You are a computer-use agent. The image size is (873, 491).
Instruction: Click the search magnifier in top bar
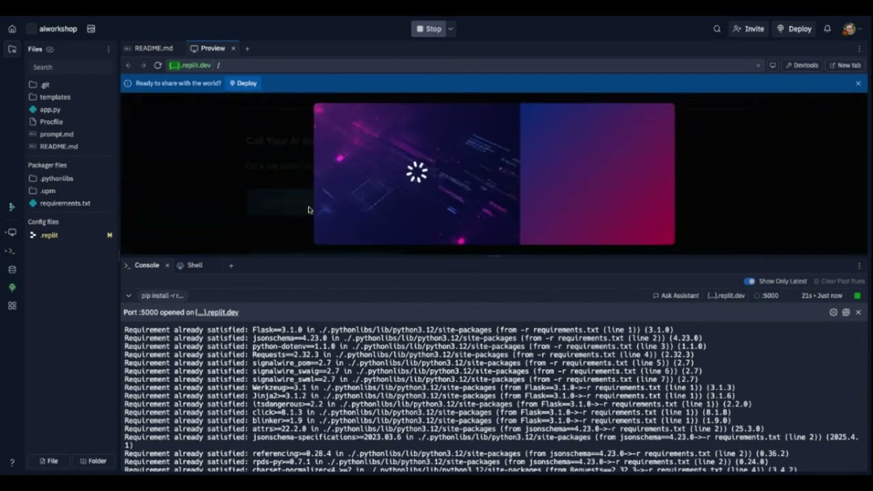coord(717,29)
